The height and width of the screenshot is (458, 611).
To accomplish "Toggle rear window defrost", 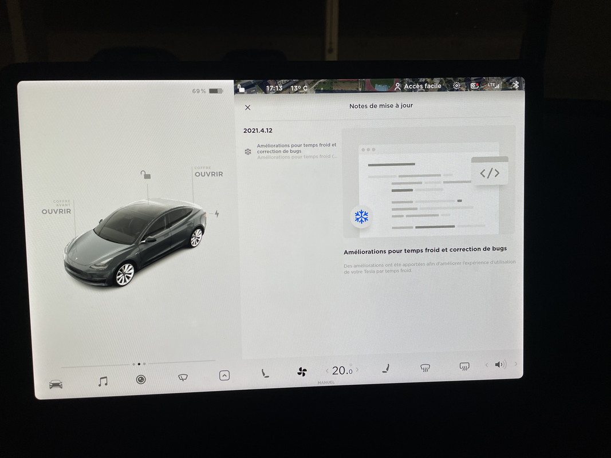I will [464, 366].
